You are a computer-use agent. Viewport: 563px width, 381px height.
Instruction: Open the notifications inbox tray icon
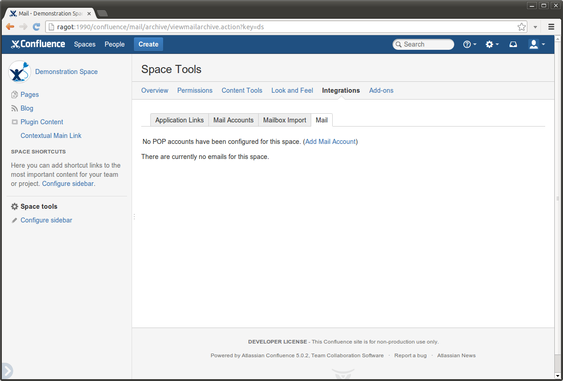[x=513, y=44]
